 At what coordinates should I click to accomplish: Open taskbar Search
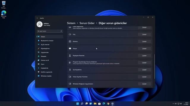82,104
